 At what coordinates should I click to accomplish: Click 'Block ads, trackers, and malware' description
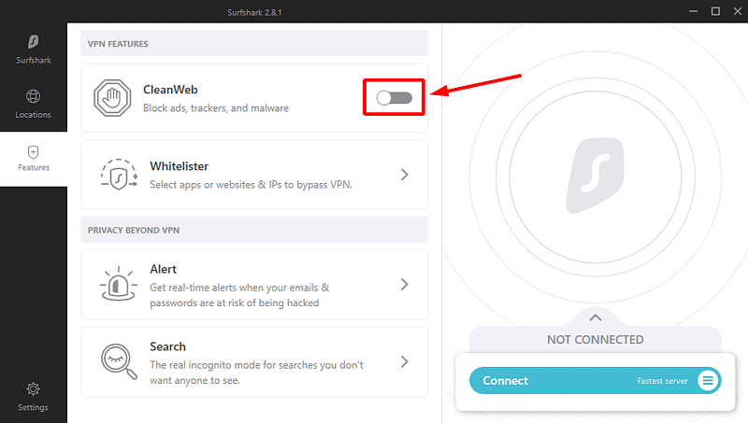coord(216,108)
